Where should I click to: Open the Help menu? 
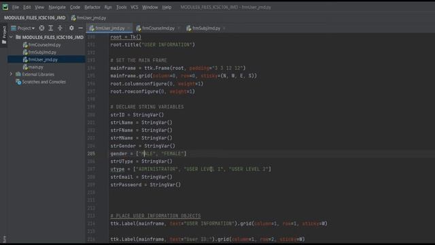coord(167,7)
